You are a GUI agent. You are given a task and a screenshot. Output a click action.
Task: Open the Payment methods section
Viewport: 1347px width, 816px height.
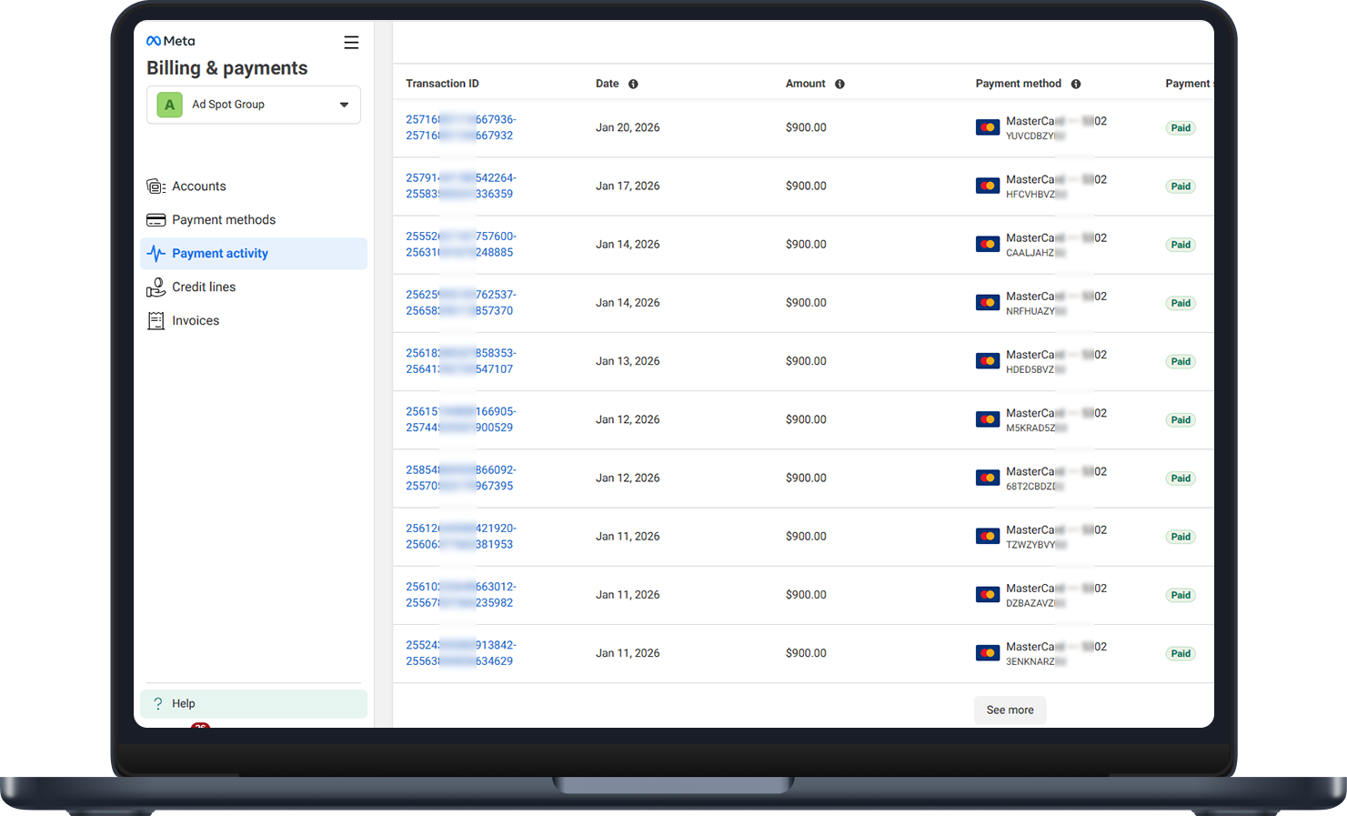click(224, 220)
